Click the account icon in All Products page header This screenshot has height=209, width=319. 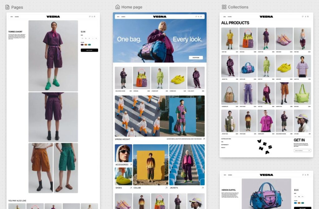click(x=305, y=17)
